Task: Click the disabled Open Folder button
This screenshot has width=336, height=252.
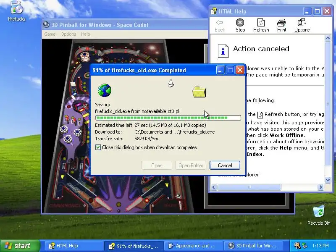Action: click(191, 165)
